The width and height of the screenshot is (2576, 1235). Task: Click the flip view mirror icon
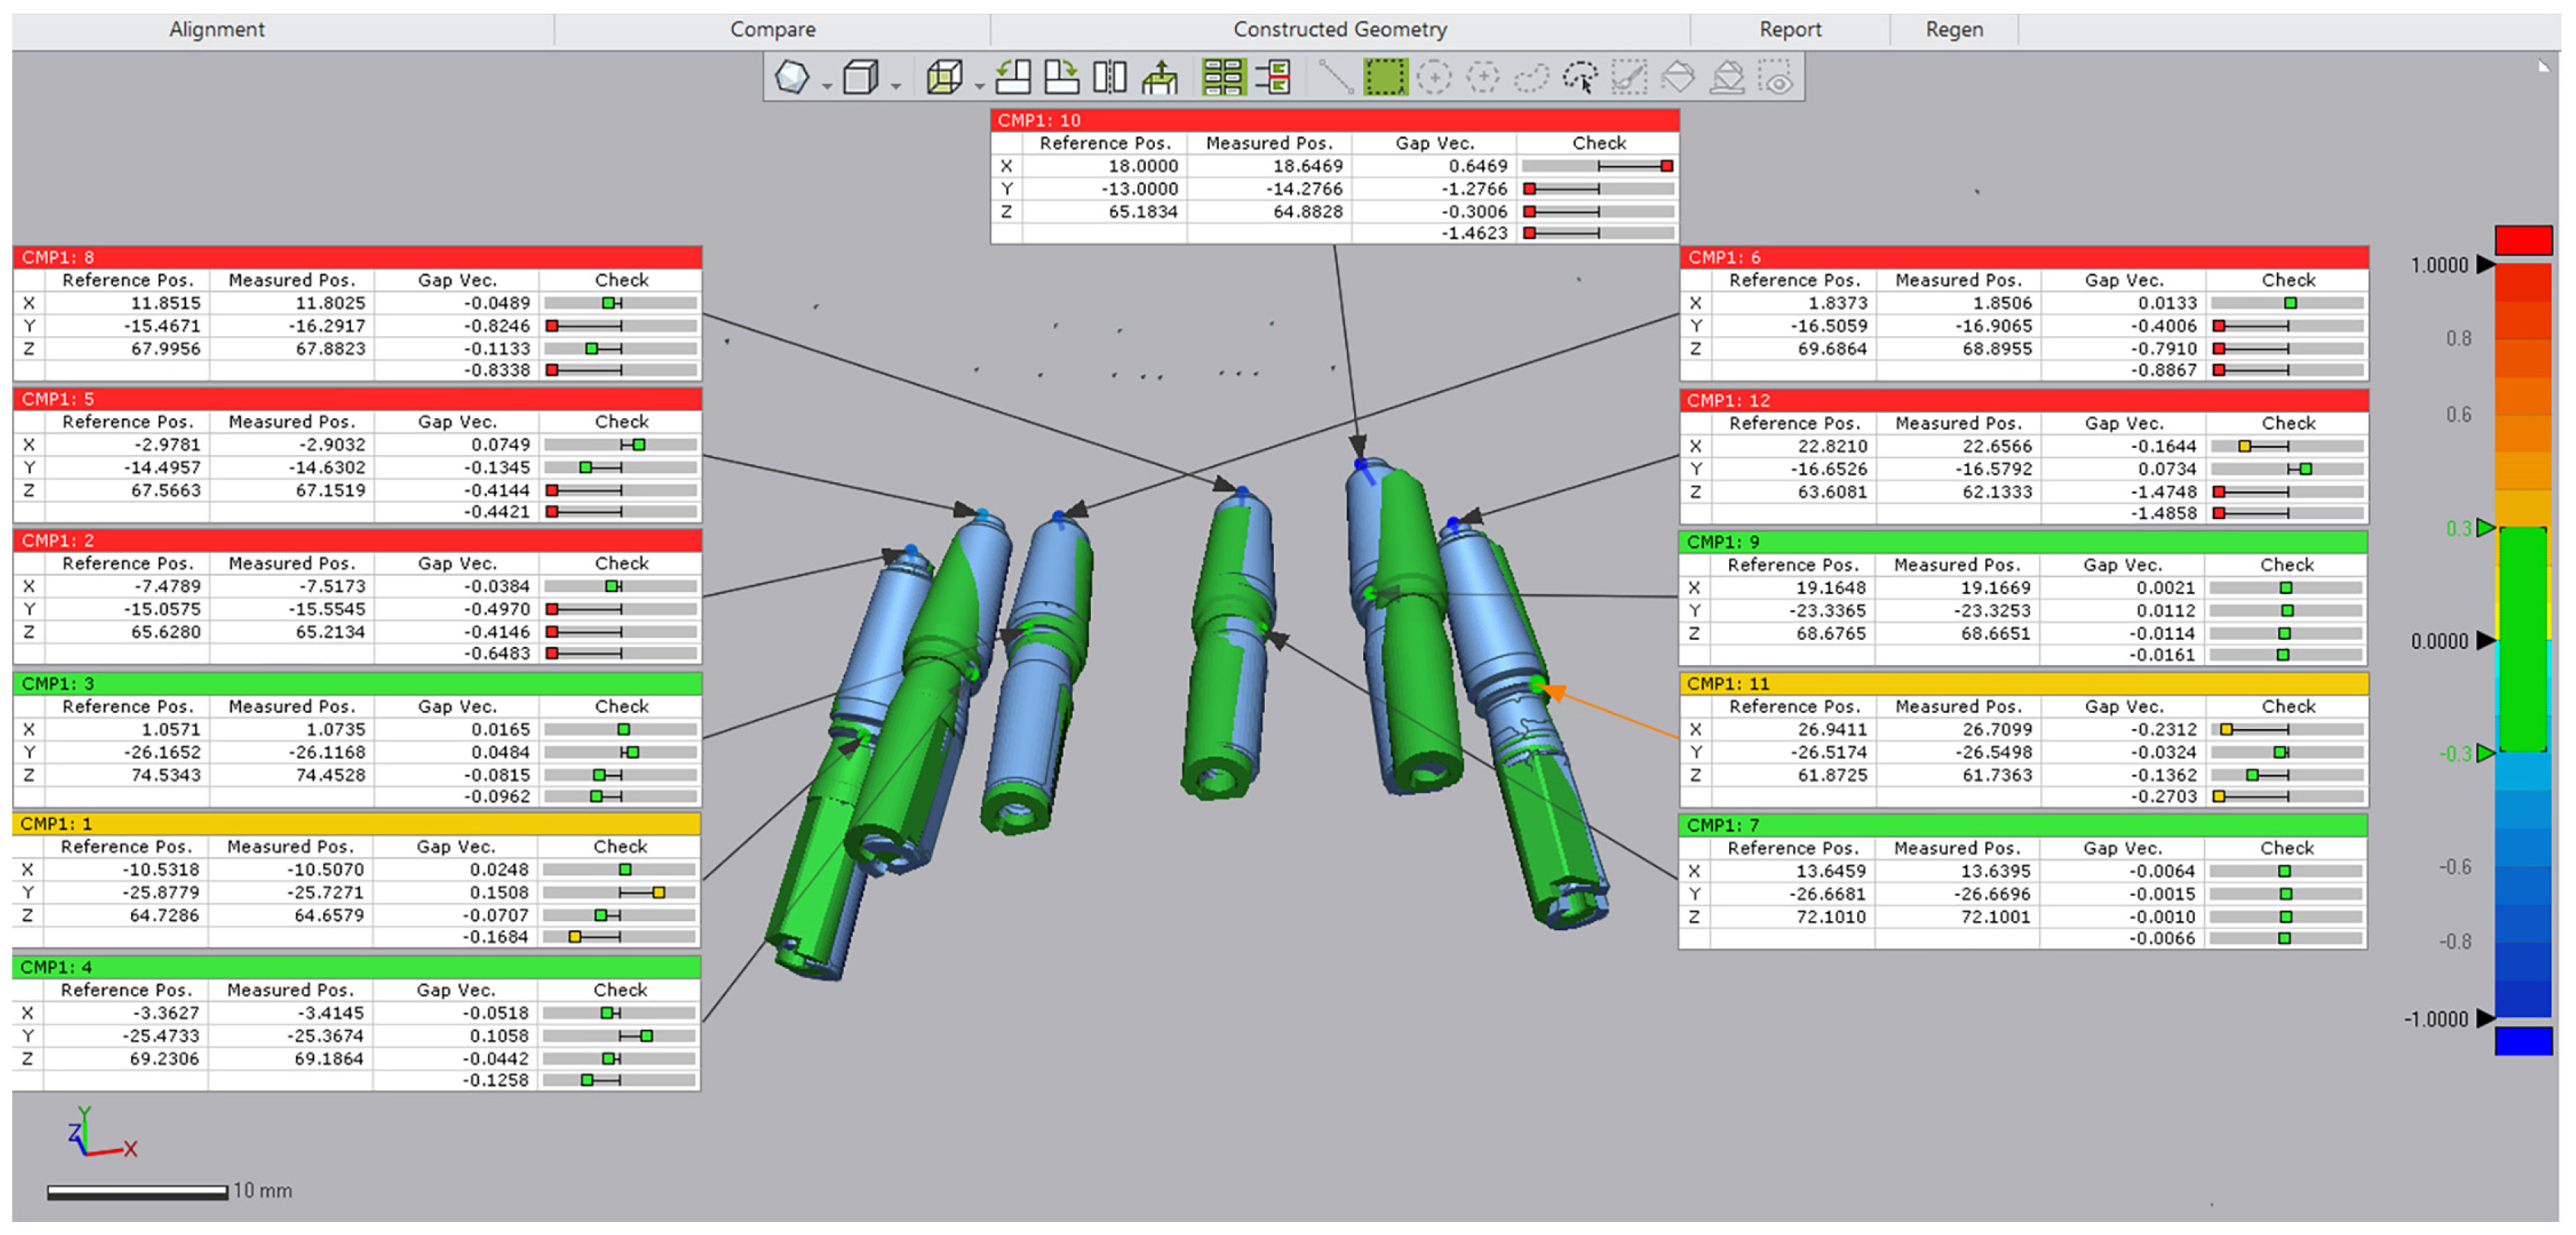pyautogui.click(x=1109, y=77)
